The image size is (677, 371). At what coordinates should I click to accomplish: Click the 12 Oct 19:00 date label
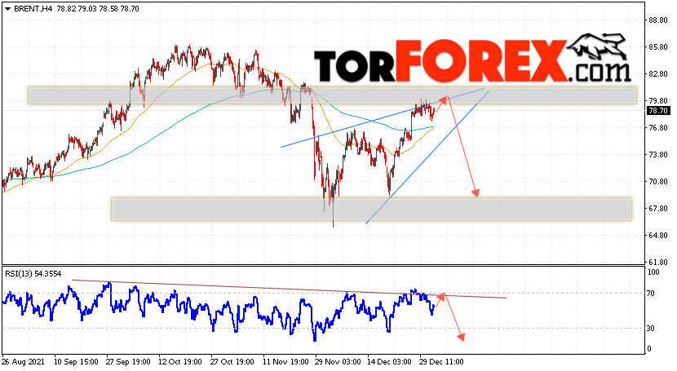(x=180, y=361)
